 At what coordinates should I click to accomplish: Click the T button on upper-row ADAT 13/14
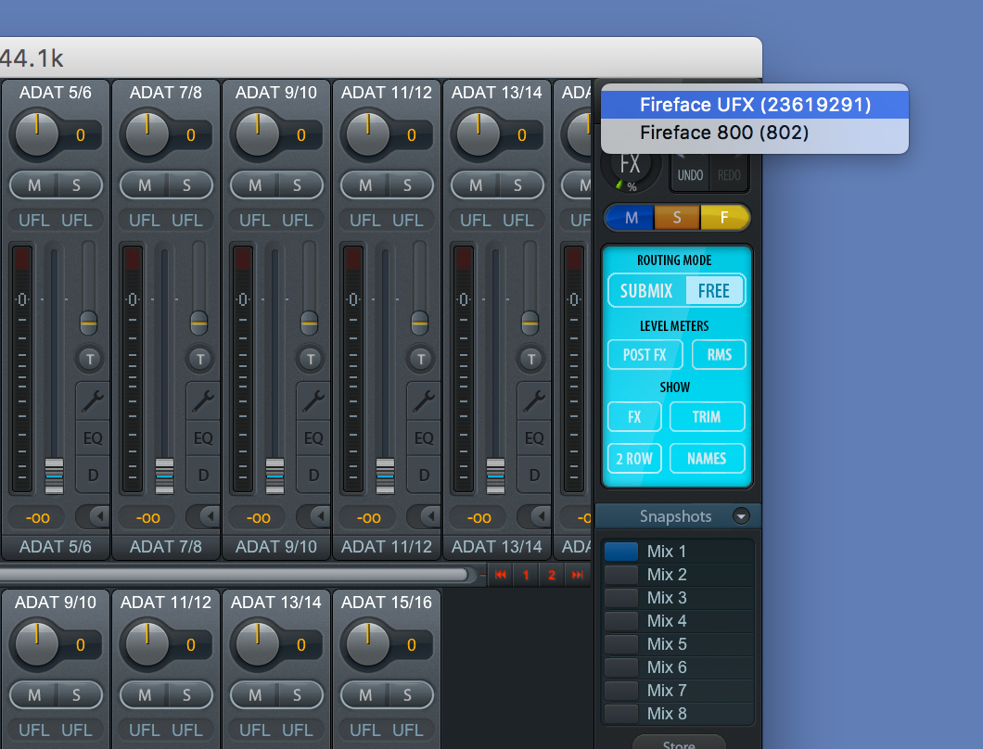click(531, 359)
